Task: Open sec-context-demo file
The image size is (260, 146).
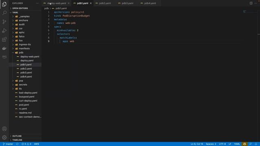Action: point(30,117)
